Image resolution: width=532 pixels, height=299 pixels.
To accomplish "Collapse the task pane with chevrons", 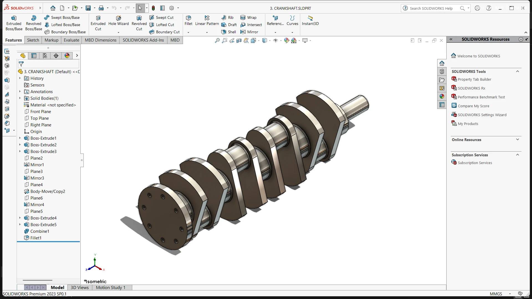I will pos(451,39).
